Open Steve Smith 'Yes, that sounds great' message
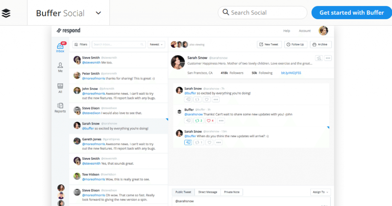 (119, 161)
